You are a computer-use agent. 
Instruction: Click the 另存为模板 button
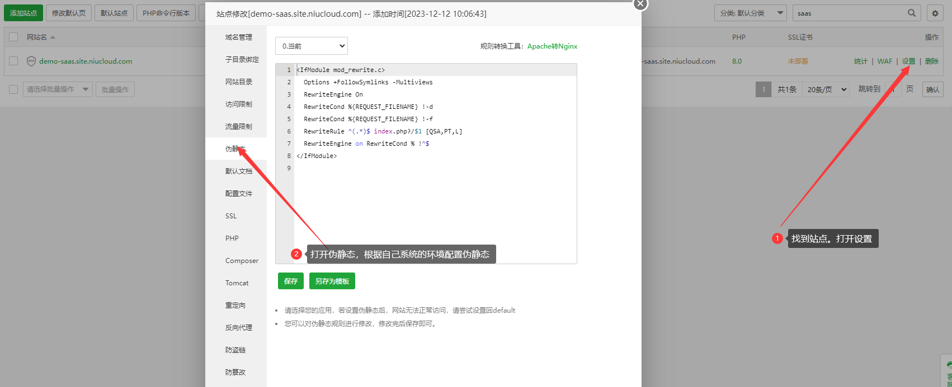[x=332, y=281]
